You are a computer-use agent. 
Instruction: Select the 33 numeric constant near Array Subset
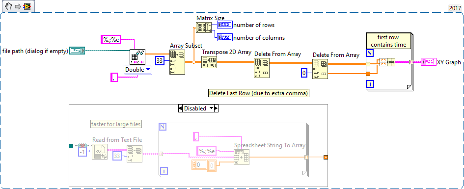(160, 61)
